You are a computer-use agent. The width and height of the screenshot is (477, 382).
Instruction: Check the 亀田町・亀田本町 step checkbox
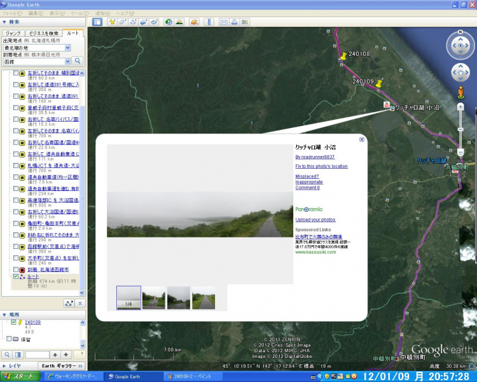coord(16,223)
